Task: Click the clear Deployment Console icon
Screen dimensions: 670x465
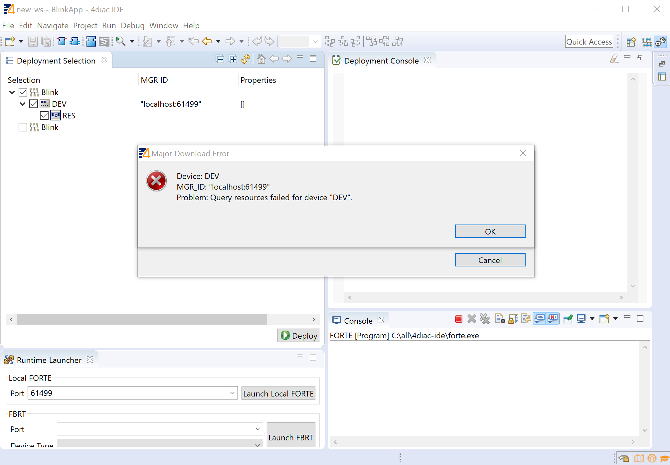Action: coord(614,59)
